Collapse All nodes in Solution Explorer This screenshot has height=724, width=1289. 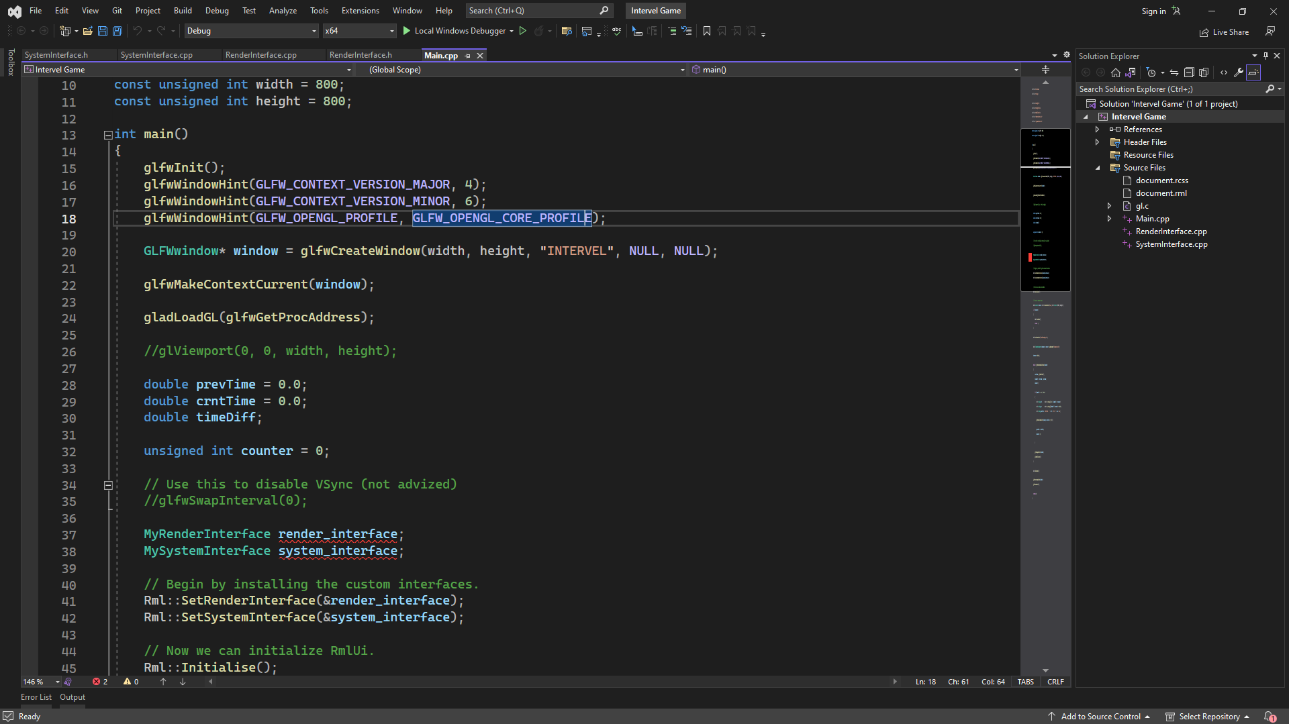coord(1190,72)
